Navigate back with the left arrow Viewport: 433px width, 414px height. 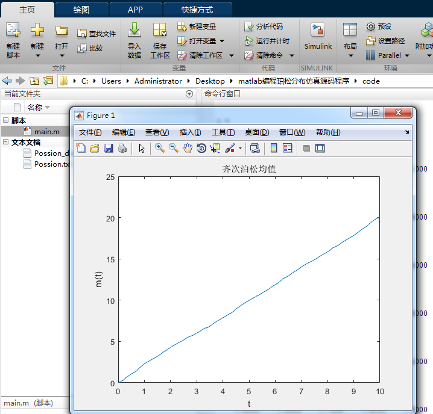[x=7, y=81]
